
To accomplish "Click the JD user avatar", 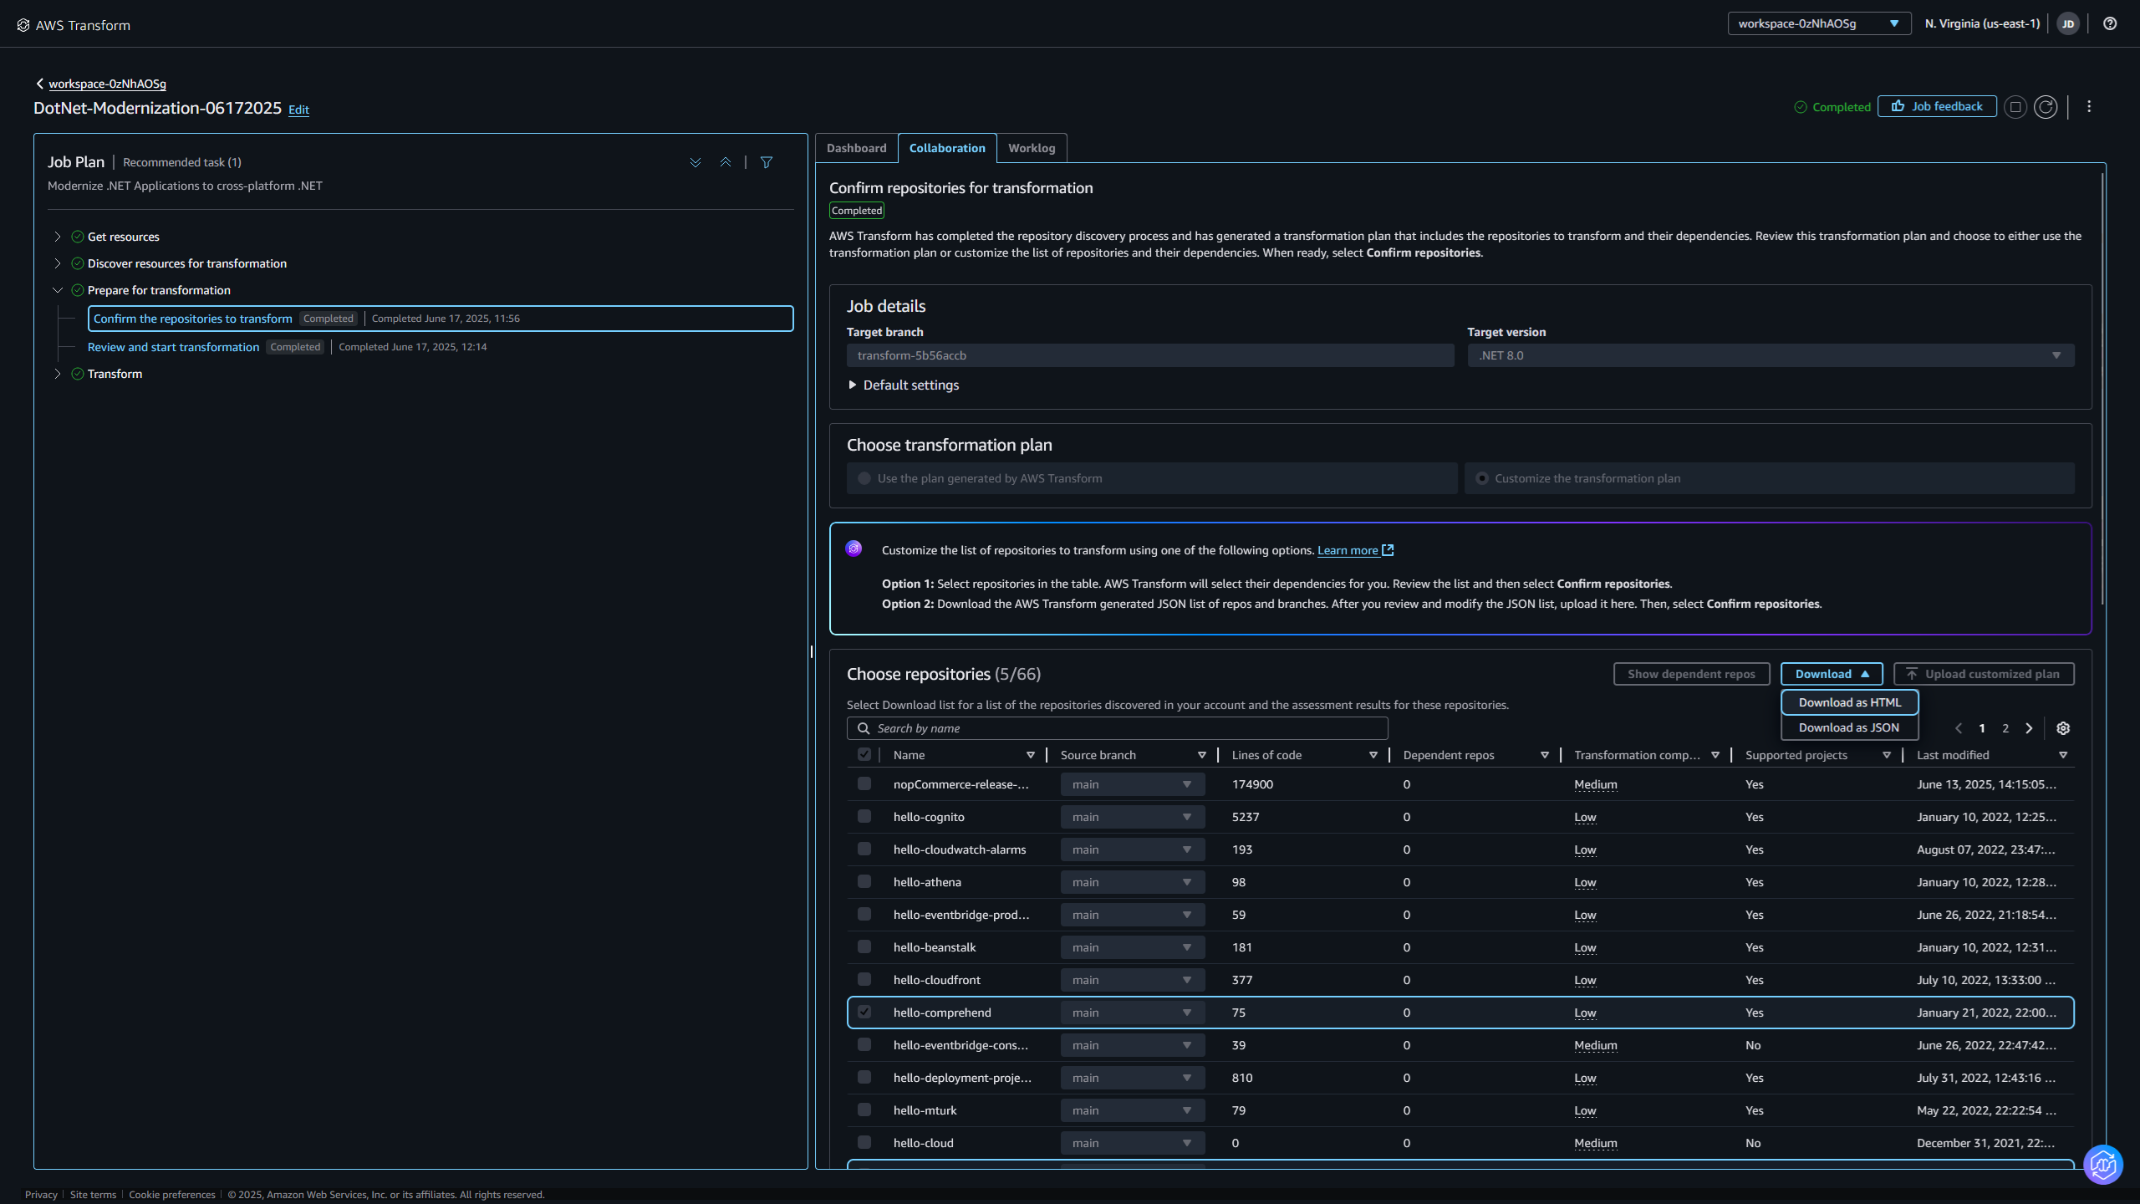I will pyautogui.click(x=2069, y=23).
